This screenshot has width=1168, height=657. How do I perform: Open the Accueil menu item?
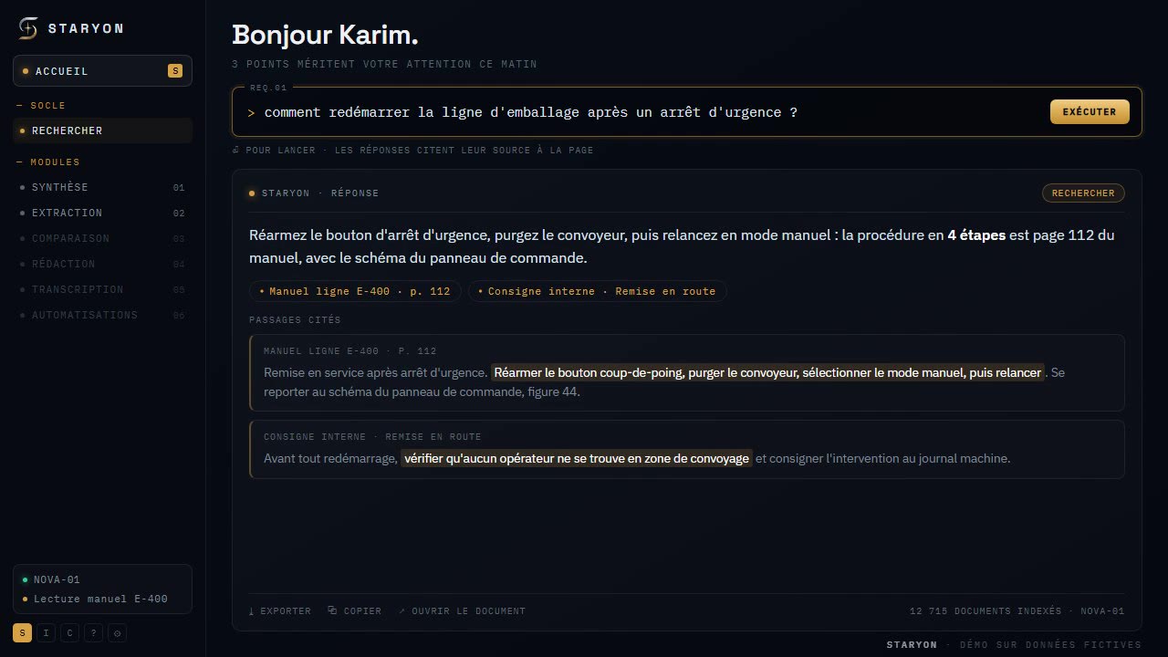pos(102,71)
